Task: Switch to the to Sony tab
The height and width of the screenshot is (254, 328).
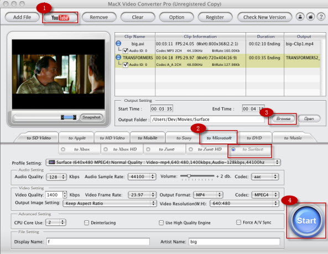Action: point(184,138)
